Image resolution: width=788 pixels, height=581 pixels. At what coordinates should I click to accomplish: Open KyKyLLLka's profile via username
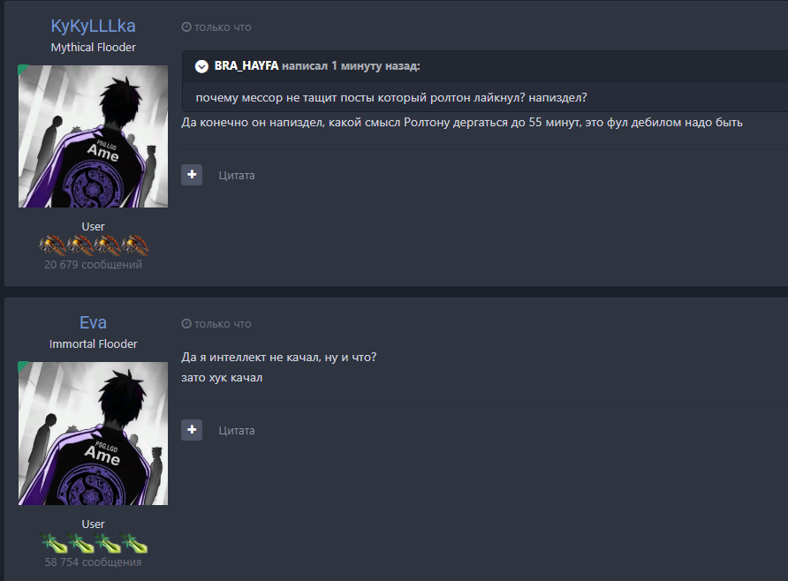click(93, 26)
